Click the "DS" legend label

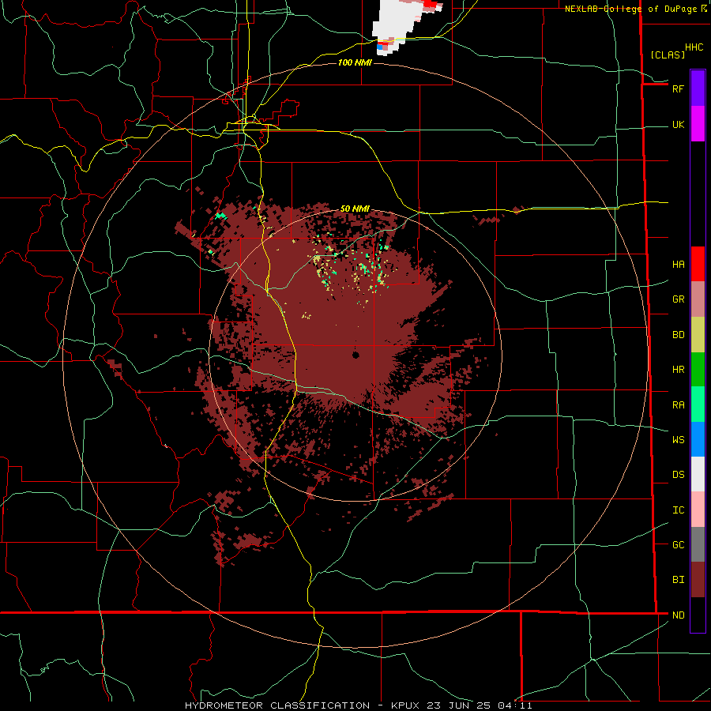point(678,475)
